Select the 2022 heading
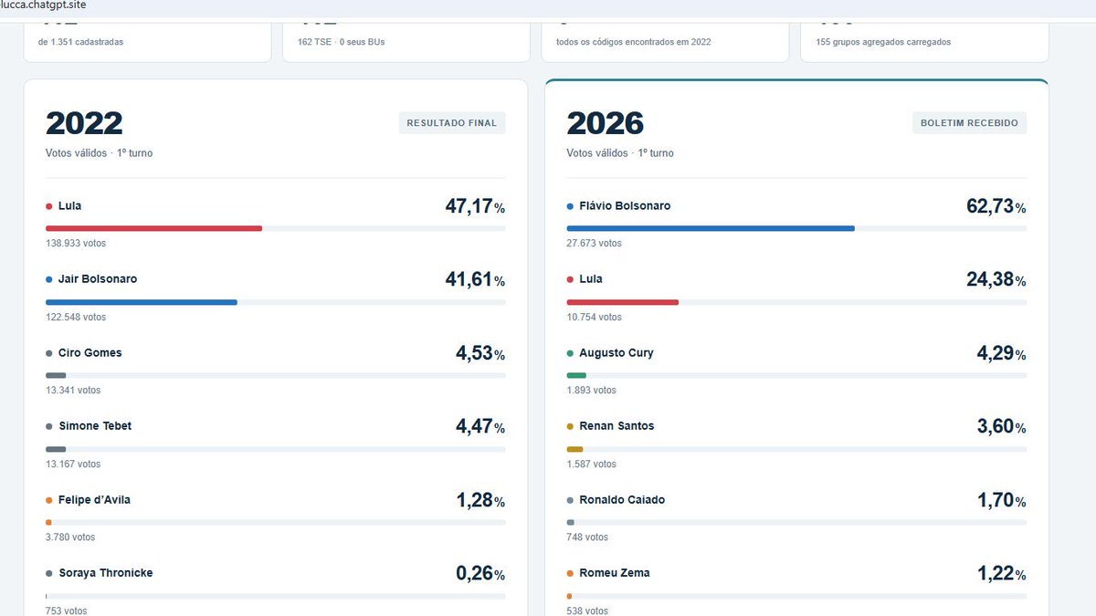 click(x=84, y=123)
